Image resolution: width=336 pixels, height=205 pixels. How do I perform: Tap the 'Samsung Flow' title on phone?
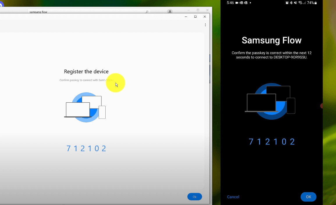tap(271, 40)
